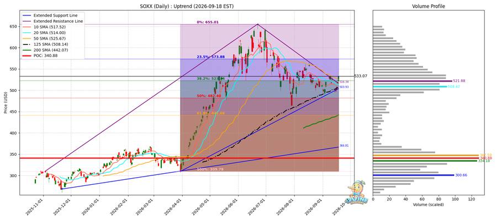Click the 'Volume (scaled)' x-axis label

[x=429, y=205]
